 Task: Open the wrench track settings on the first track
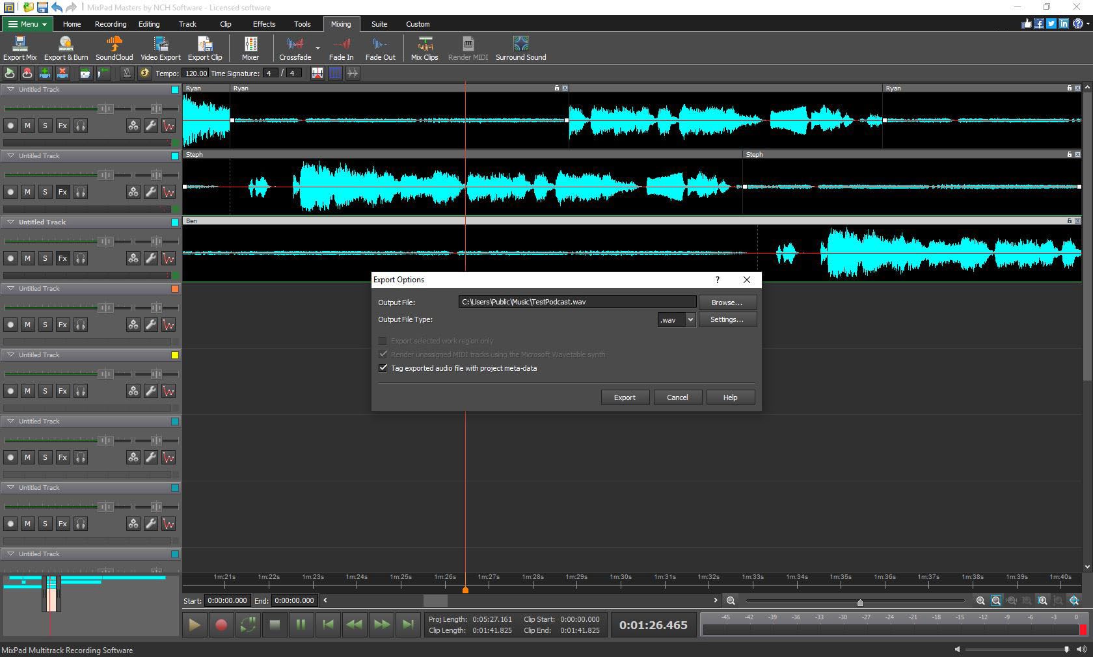[150, 126]
